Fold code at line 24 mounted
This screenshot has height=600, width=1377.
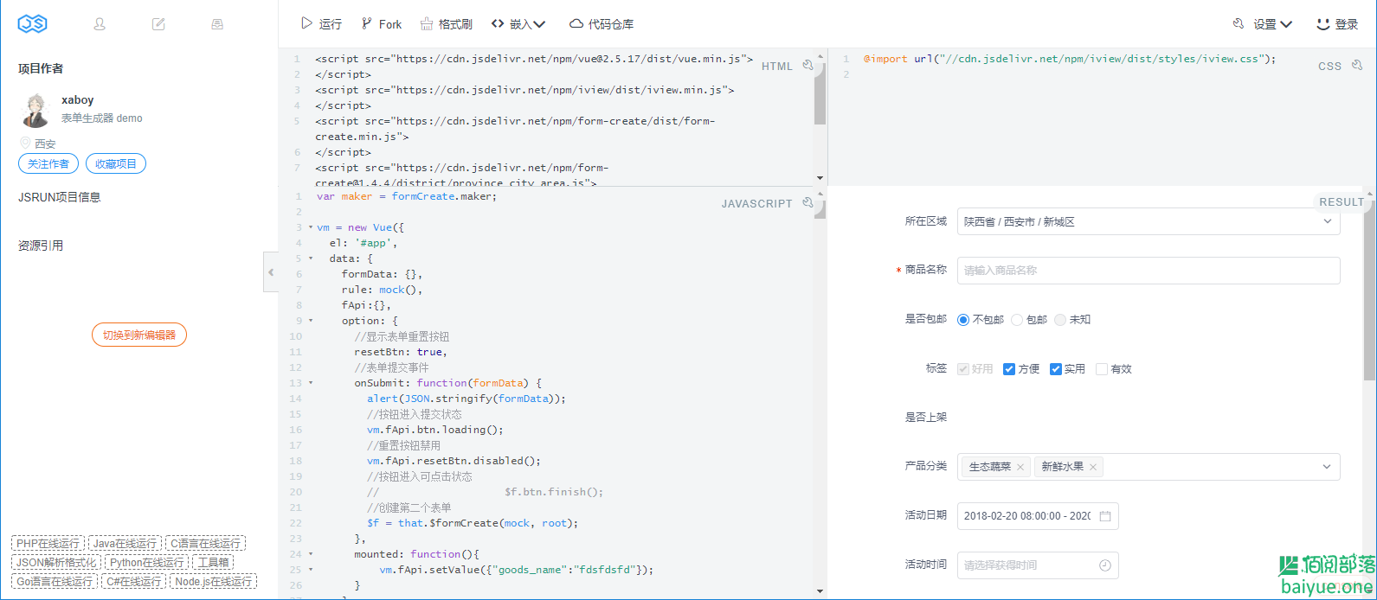point(311,554)
